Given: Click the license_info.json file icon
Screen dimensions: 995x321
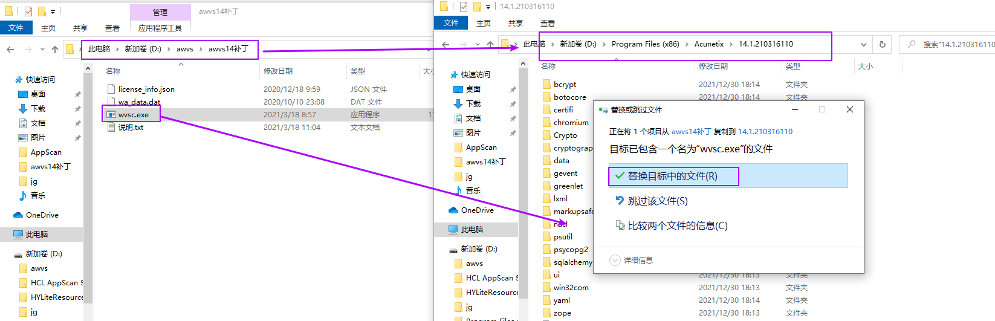Looking at the screenshot, I should coord(111,89).
